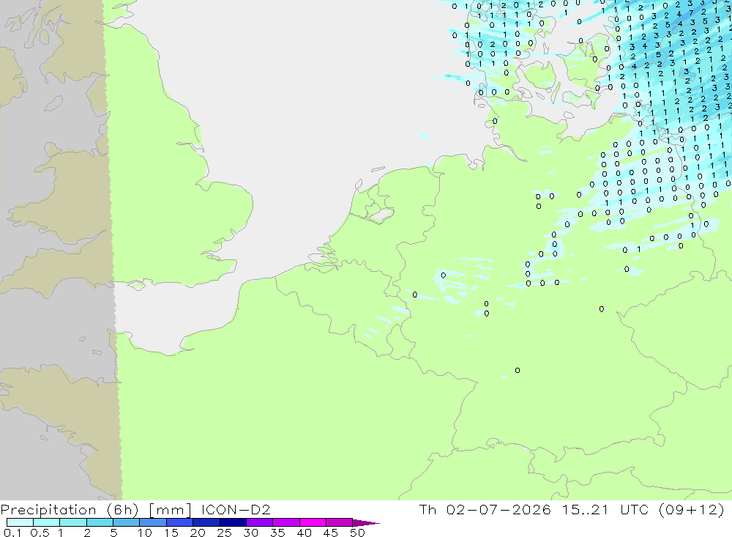Click the 45–50 mm legend color swatch
Viewport: 732px width, 537px height.
click(x=340, y=522)
